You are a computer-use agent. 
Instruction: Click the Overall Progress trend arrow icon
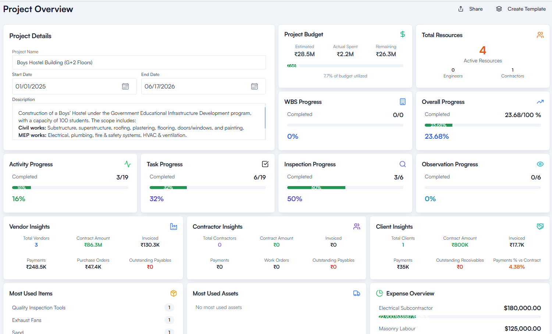[540, 102]
